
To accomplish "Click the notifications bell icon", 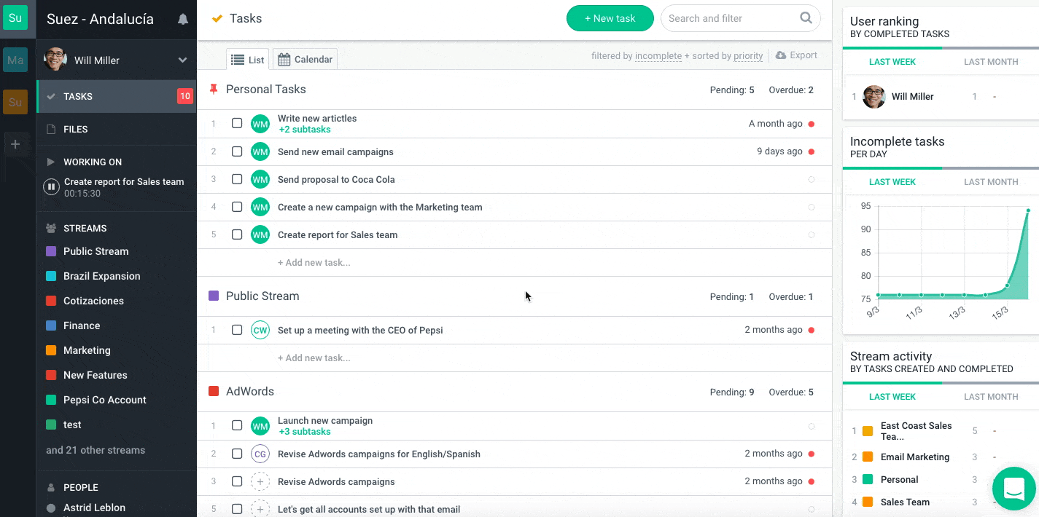I will 183,20.
